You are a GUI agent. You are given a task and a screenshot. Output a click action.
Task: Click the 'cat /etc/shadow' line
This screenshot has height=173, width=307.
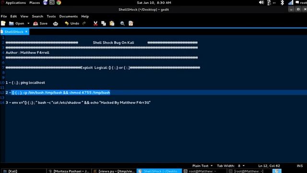(78, 102)
